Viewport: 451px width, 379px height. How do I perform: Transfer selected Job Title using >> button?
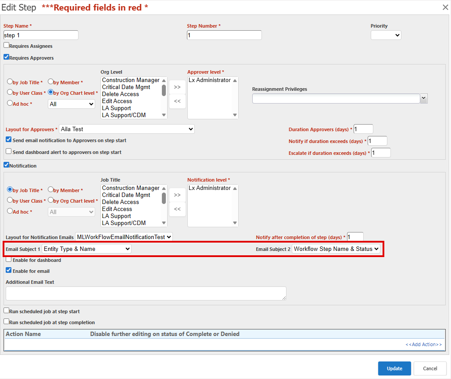click(177, 195)
